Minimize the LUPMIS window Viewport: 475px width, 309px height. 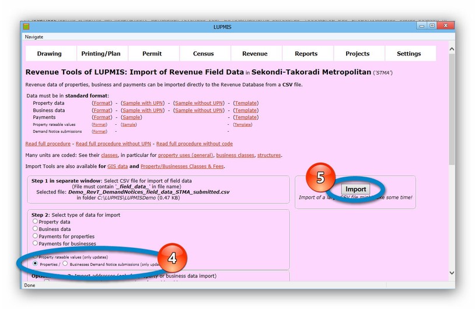[x=421, y=26]
